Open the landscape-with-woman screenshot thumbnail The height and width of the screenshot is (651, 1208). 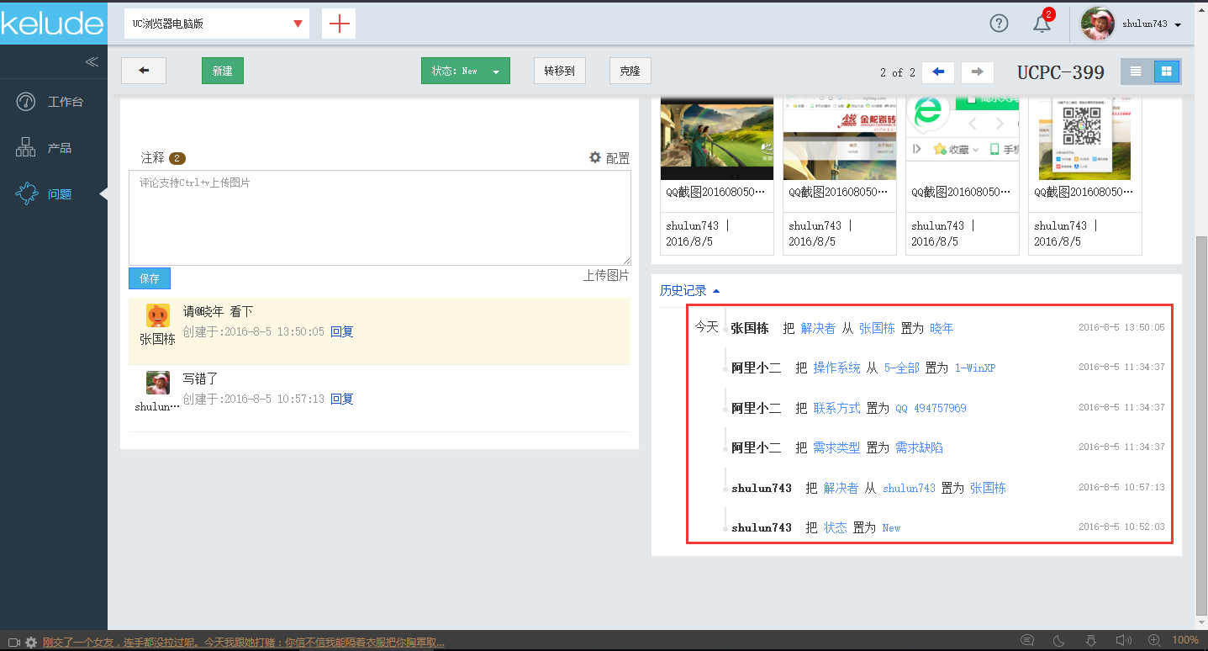pyautogui.click(x=716, y=138)
